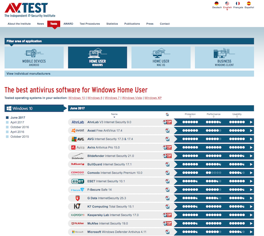The image size is (264, 236).
Task: Open the Contact menu item
Action: 164,24
